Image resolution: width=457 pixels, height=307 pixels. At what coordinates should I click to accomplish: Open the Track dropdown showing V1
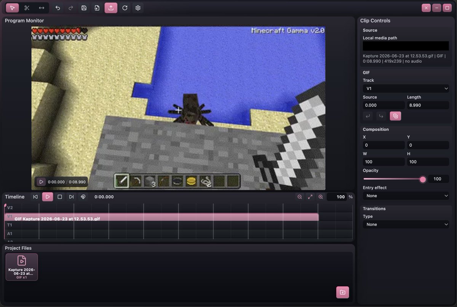(x=406, y=88)
